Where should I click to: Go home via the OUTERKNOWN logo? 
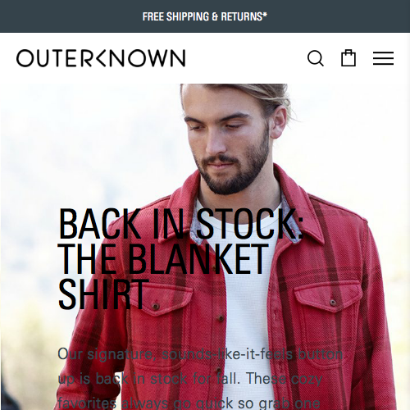(x=101, y=58)
